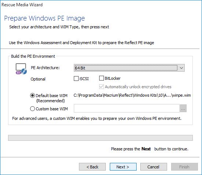Cancel the Rescue Media Wizard
Image resolution: width=202 pixels, height=175 pixels.
click(x=154, y=167)
